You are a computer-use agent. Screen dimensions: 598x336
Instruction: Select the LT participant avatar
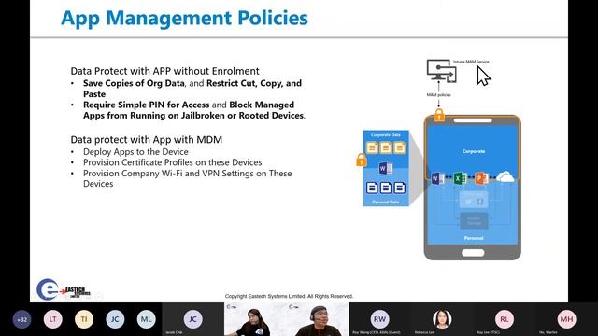pyautogui.click(x=52, y=319)
